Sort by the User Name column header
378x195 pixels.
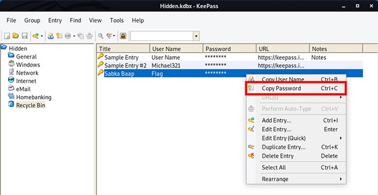click(x=177, y=49)
